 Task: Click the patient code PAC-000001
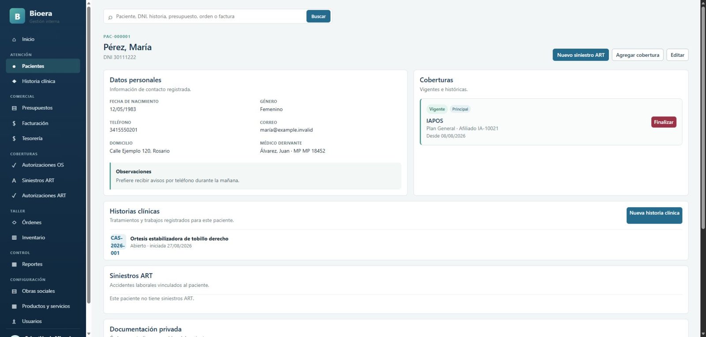117,37
